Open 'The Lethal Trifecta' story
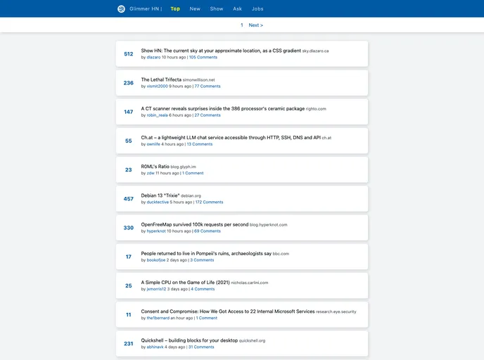The width and height of the screenshot is (484, 360). [161, 79]
